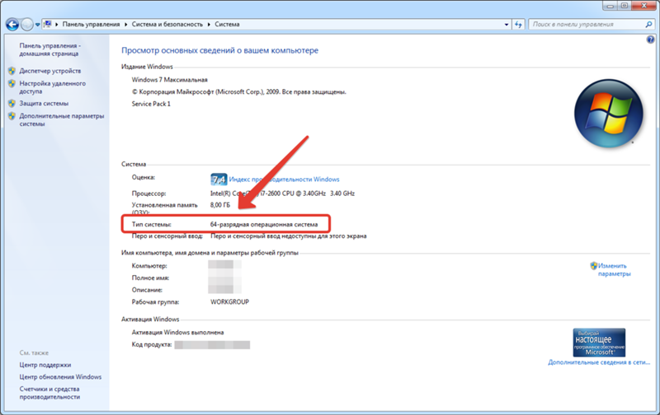The height and width of the screenshot is (415, 660).
Task: Click the shield icon beside 'Настройка удаленного доступа'
Action: pos(12,84)
